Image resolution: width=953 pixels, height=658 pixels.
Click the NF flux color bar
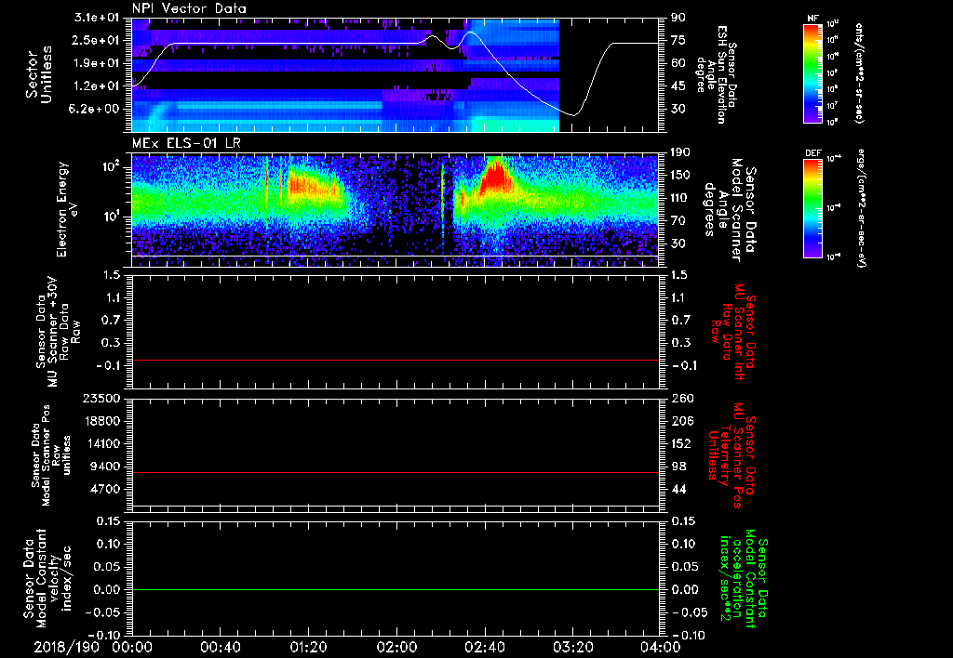point(813,73)
